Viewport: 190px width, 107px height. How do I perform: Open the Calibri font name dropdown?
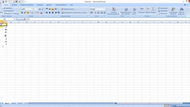tap(32, 9)
